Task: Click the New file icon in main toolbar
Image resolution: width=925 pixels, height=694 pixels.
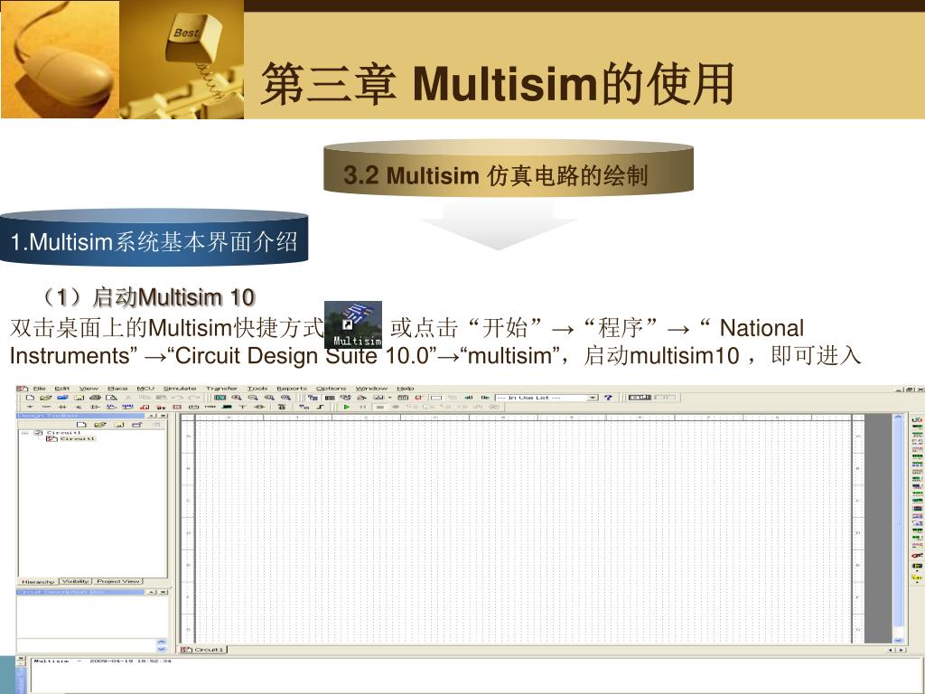Action: tap(30, 398)
